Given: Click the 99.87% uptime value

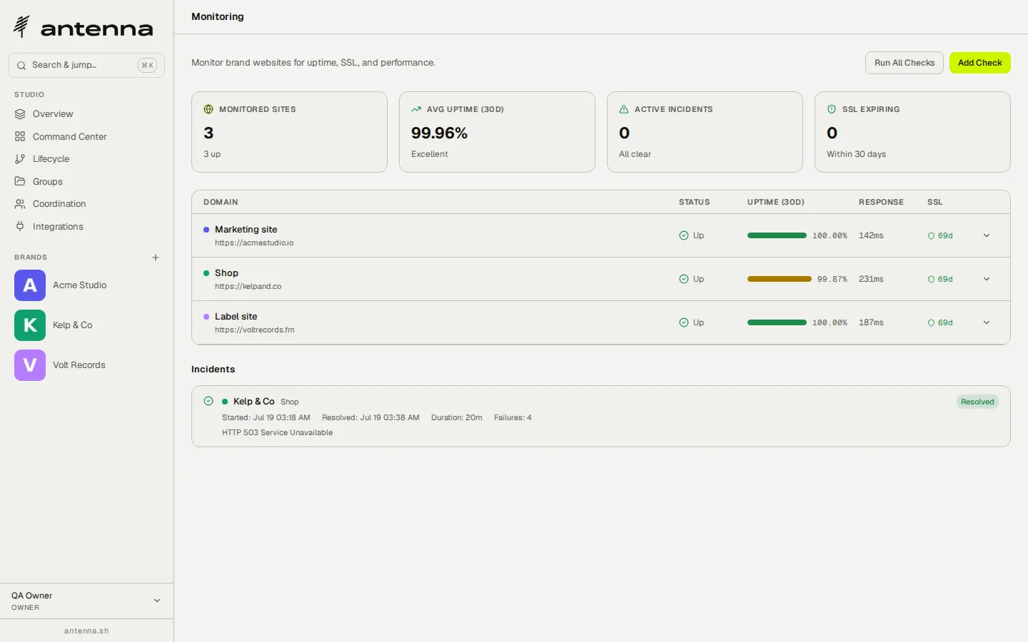Looking at the screenshot, I should (x=832, y=279).
